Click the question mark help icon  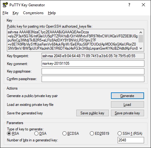tap(129, 5)
